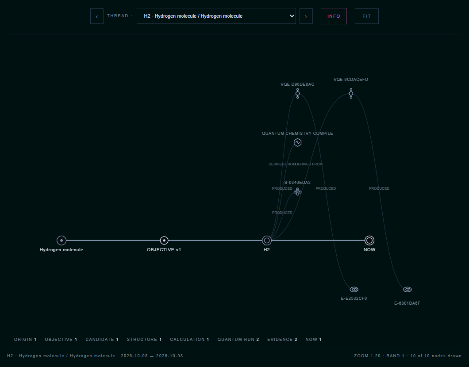Go to next thread with right chevron
469x367 pixels.
pos(306,16)
